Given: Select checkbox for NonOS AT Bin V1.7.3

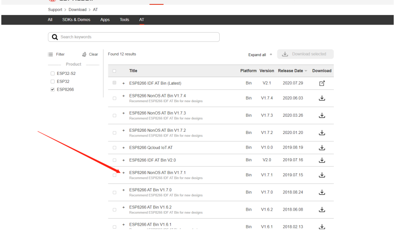Looking at the screenshot, I should [x=115, y=115].
